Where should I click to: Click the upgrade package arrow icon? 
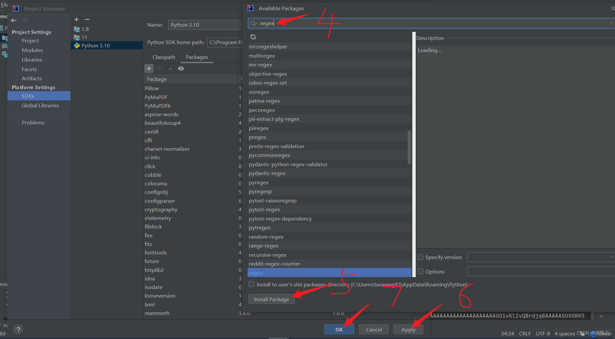pyautogui.click(x=170, y=68)
